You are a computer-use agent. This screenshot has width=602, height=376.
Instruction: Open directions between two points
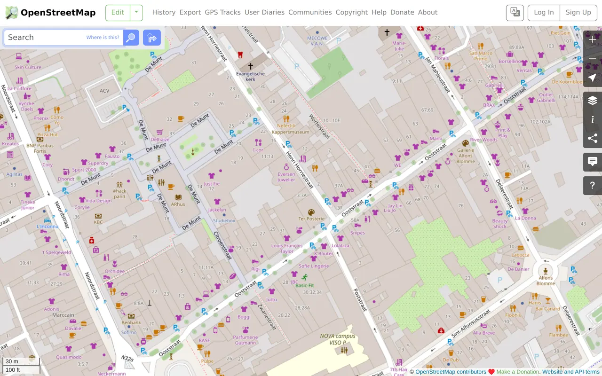click(x=152, y=38)
